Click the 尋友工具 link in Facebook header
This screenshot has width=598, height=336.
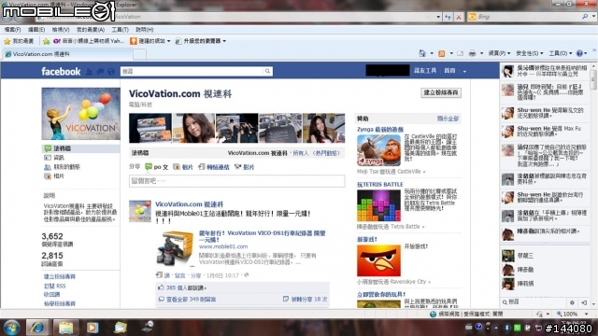click(x=425, y=71)
